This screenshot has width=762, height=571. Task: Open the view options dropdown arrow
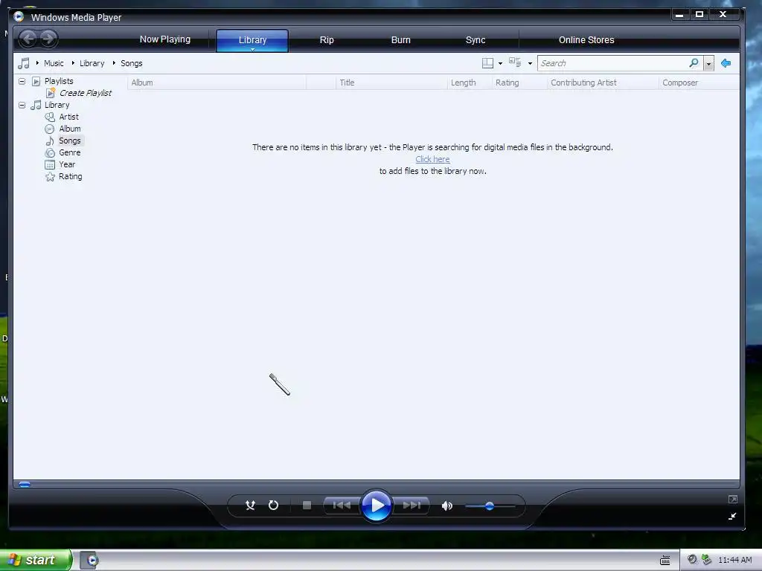click(530, 64)
